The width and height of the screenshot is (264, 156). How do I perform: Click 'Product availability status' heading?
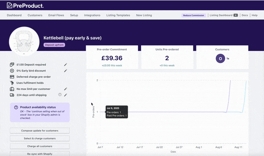pos(38,107)
